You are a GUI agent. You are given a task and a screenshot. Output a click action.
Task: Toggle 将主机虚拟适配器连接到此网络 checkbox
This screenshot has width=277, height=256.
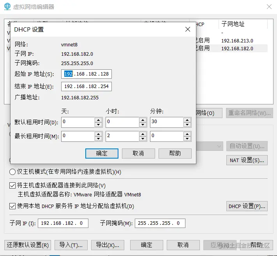pos(12,185)
